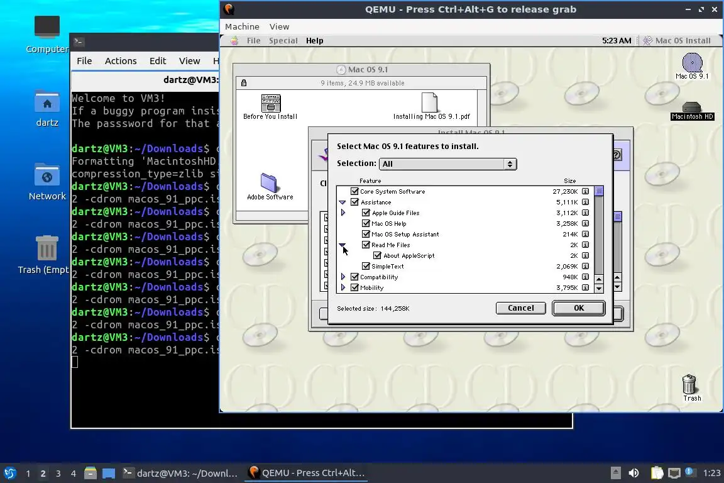Uncheck the Compatibility checkbox
The image size is (724, 483).
354,276
